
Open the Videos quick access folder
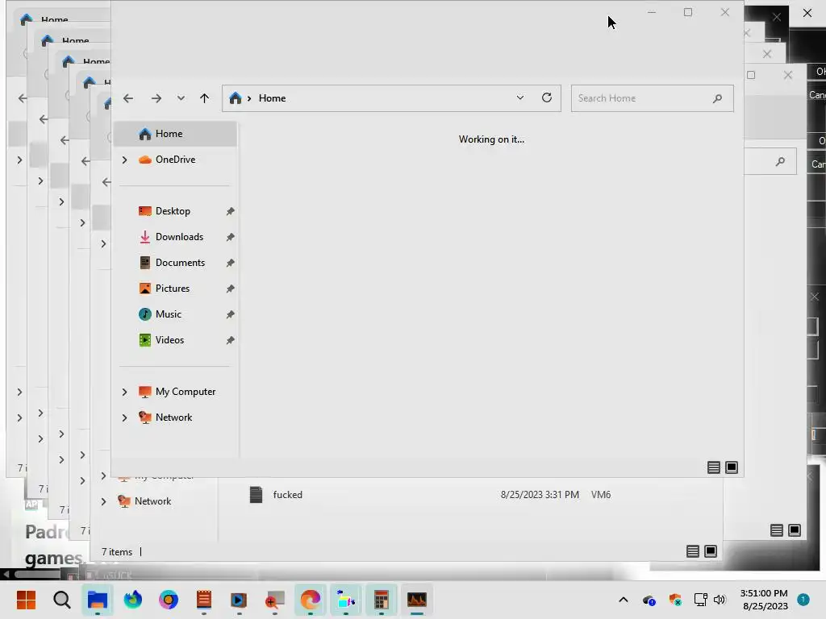point(169,340)
